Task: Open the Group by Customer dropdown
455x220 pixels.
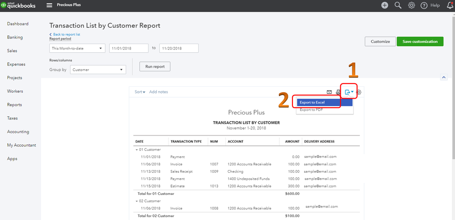Action: (98, 70)
